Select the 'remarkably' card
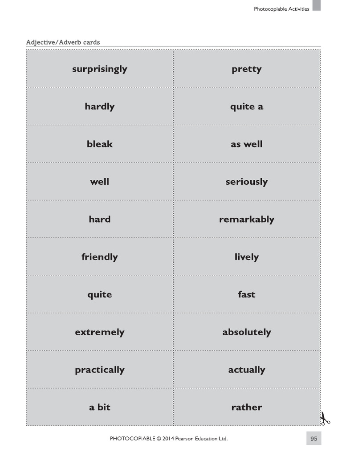The height and width of the screenshot is (456, 342). (x=246, y=219)
